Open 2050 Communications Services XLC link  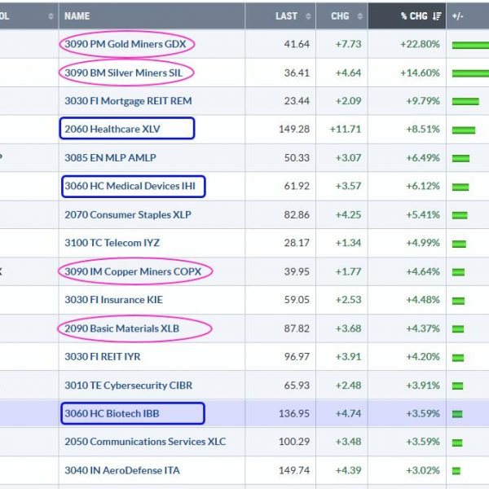[x=145, y=442]
